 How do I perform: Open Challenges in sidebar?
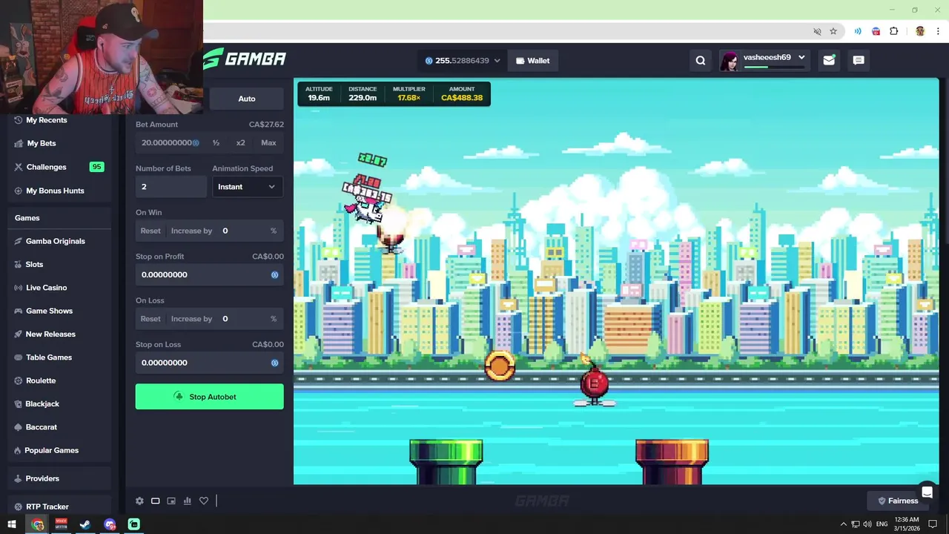coord(46,167)
